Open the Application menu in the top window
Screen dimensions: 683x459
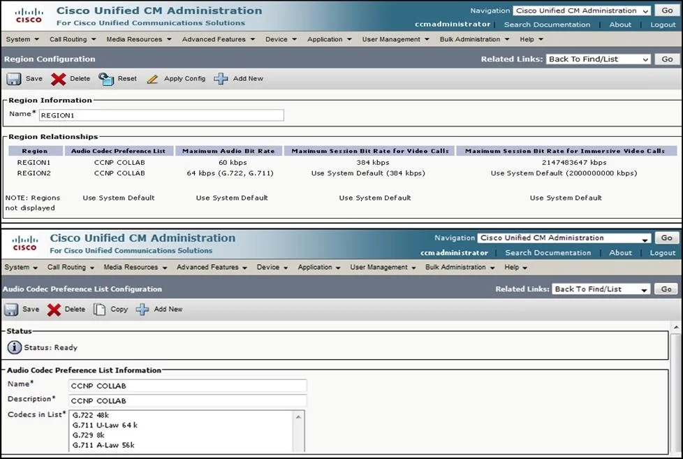330,39
